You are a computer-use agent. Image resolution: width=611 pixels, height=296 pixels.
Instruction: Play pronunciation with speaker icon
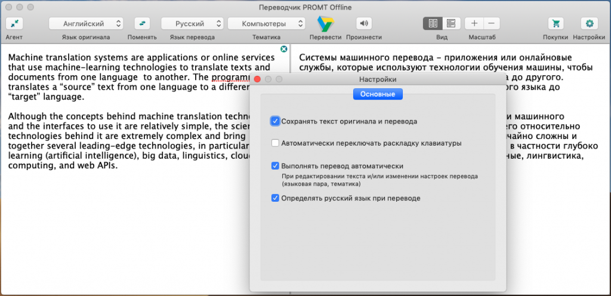click(364, 24)
